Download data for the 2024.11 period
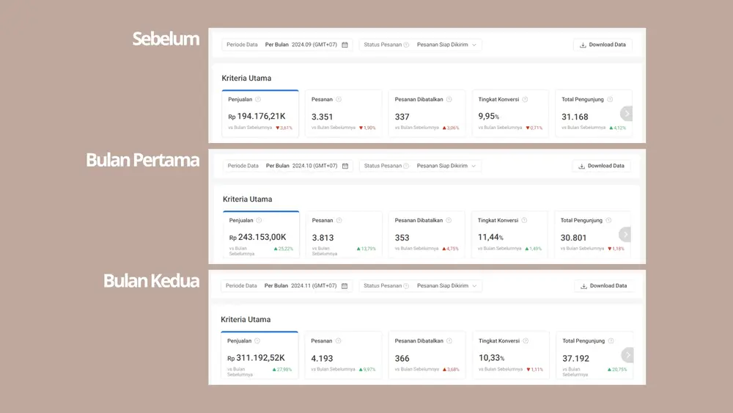The height and width of the screenshot is (413, 733). pos(603,286)
